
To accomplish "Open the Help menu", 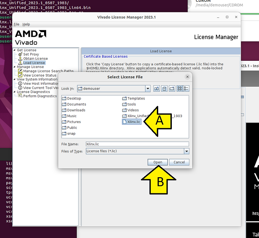I will (x=26, y=24).
